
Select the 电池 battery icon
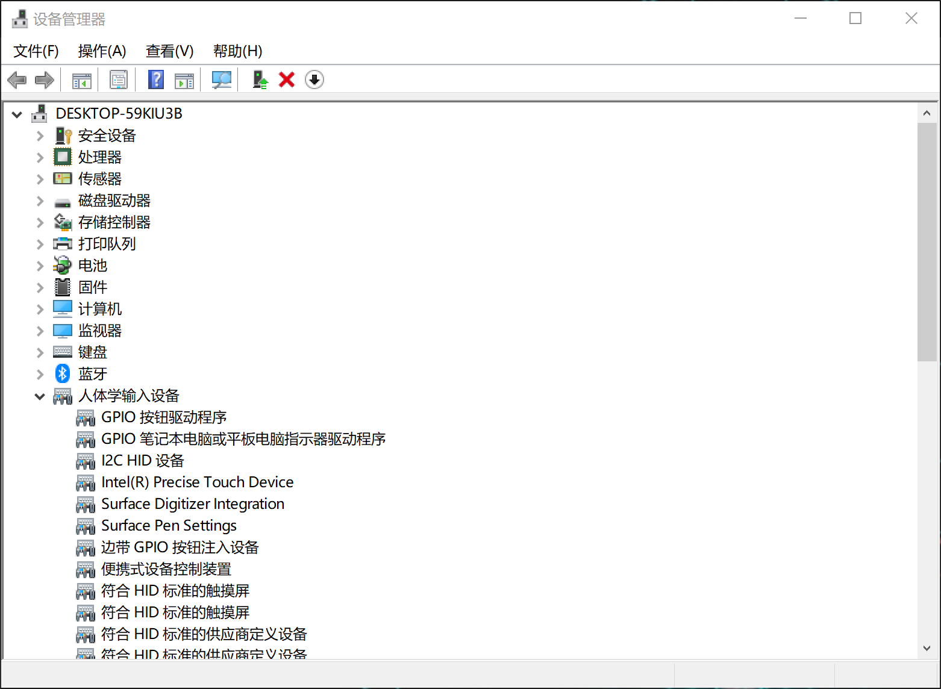63,265
